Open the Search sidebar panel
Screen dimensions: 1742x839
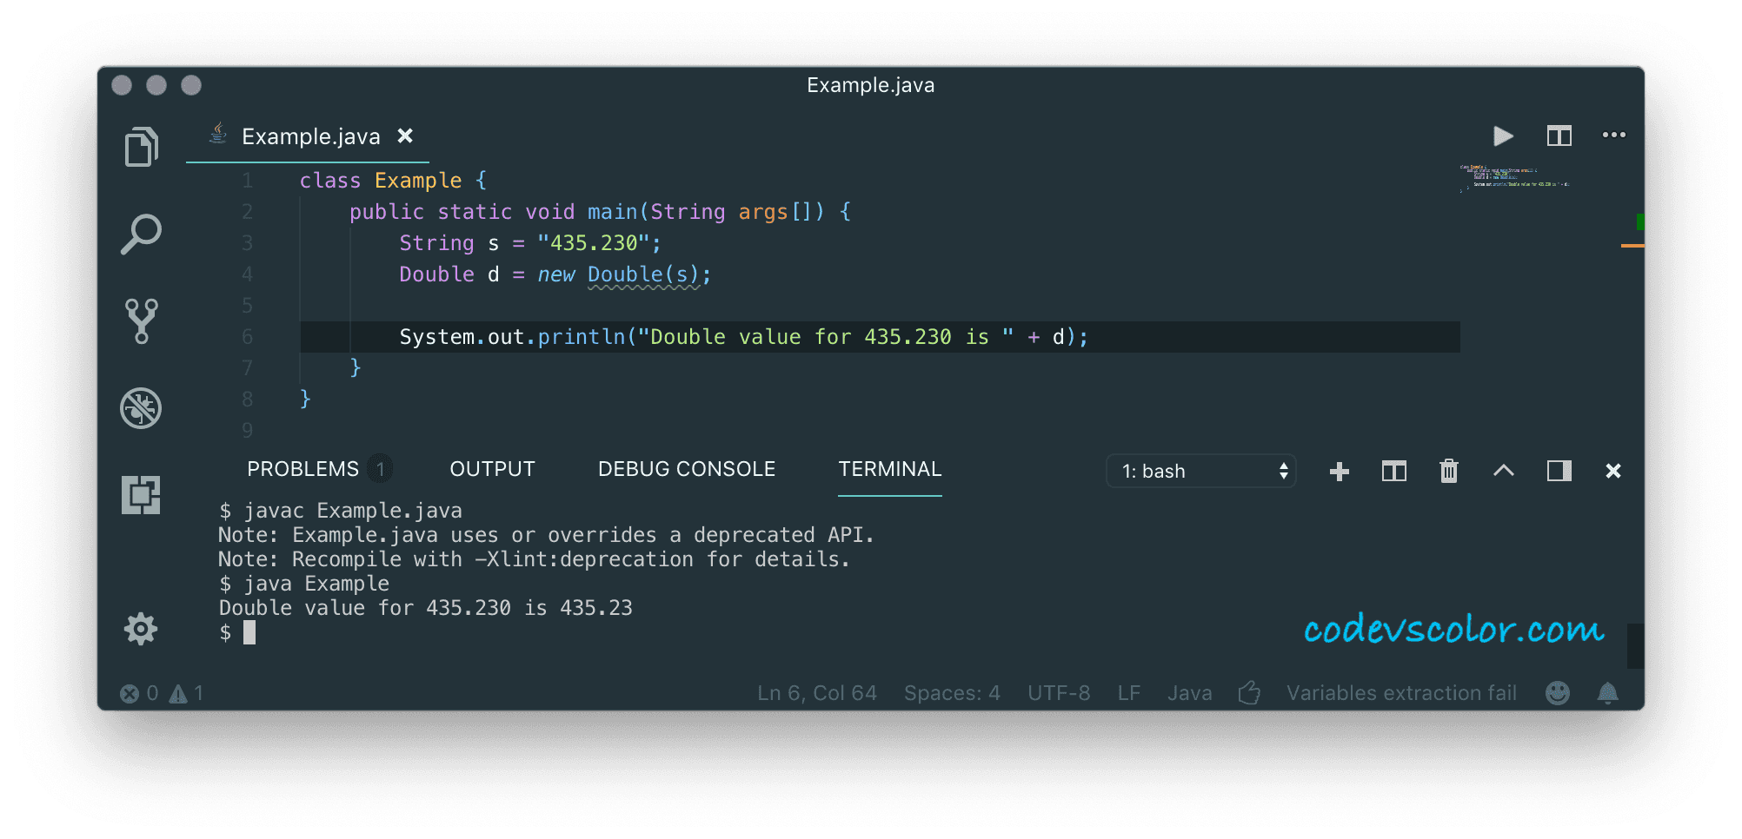click(x=141, y=234)
